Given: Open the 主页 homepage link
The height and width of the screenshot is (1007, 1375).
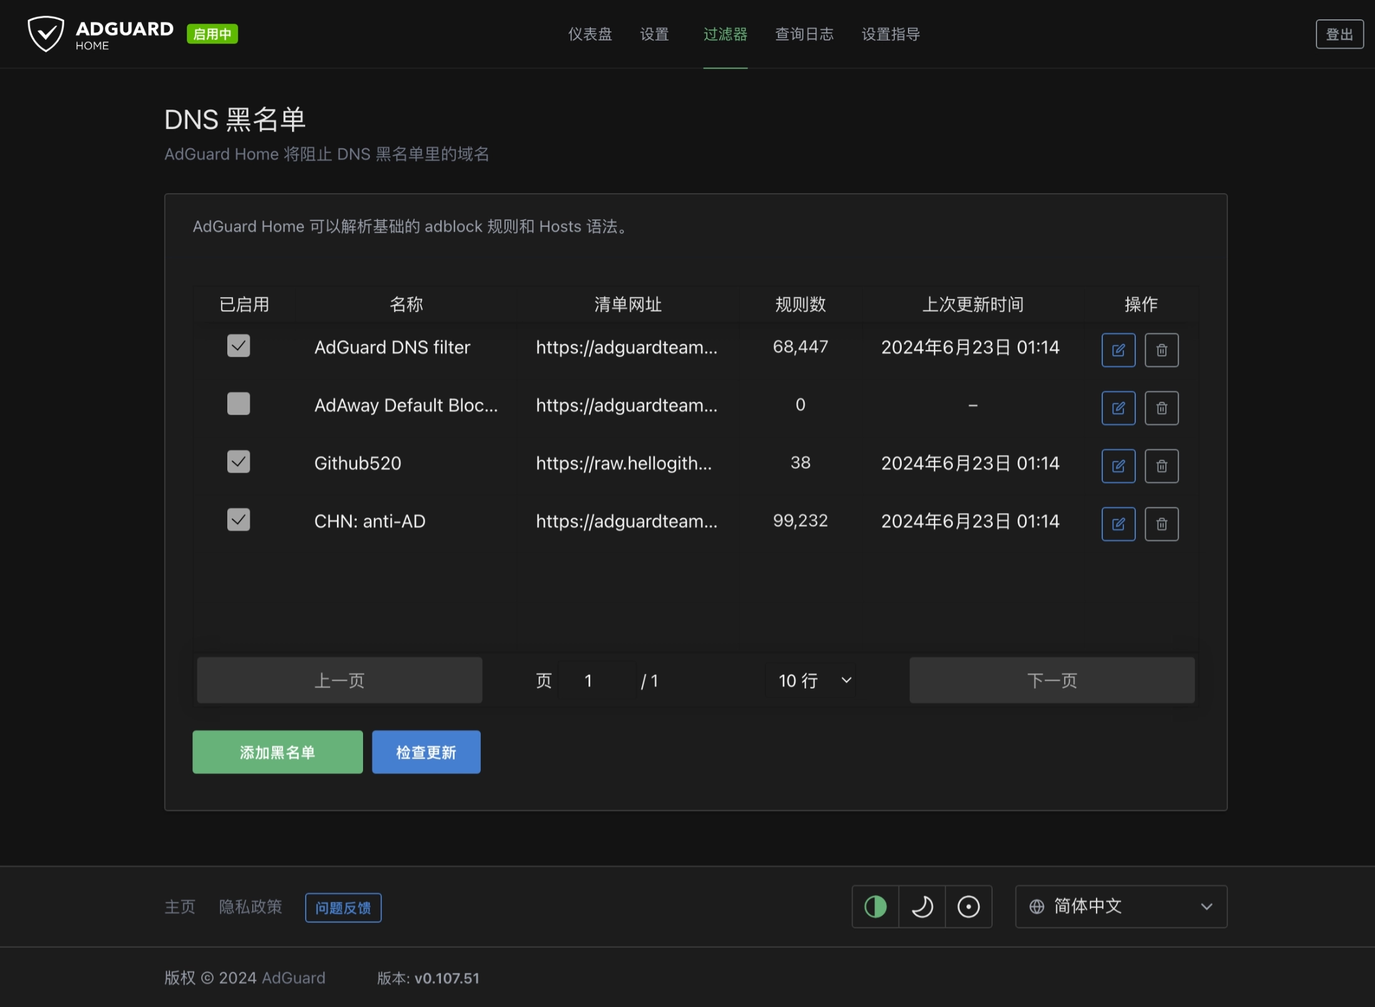Looking at the screenshot, I should pyautogui.click(x=180, y=907).
